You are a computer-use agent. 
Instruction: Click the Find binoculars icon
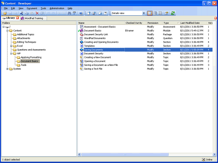coord(69,13)
